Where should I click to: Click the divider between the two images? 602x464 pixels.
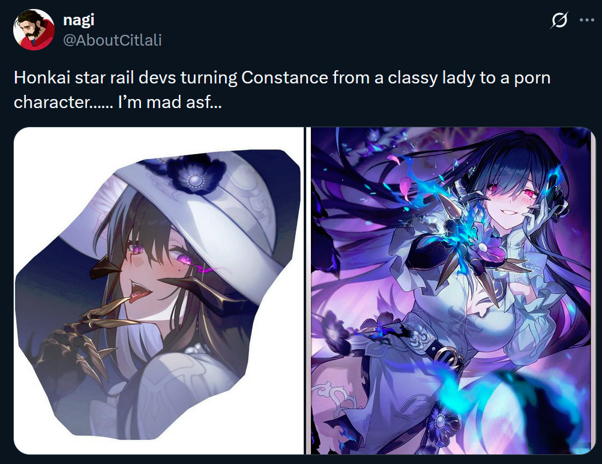pyautogui.click(x=307, y=291)
